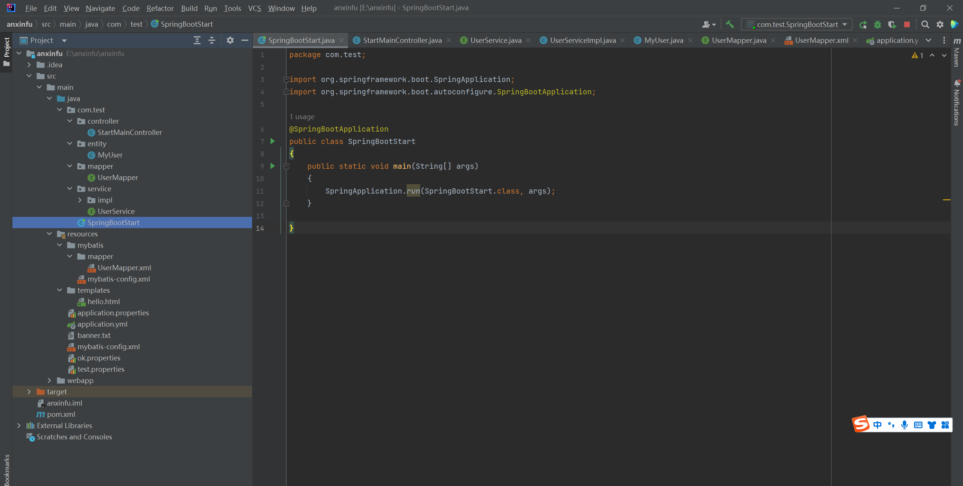This screenshot has height=486, width=963.
Task: Click the Expand All icon in Project panel
Action: tap(197, 40)
